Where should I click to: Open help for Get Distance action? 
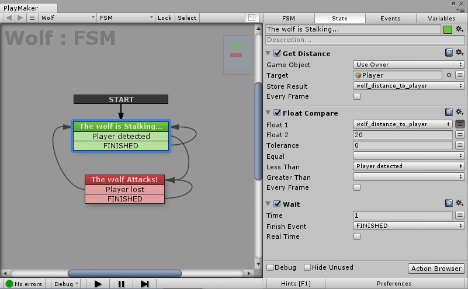(449, 53)
